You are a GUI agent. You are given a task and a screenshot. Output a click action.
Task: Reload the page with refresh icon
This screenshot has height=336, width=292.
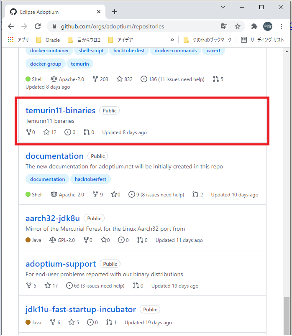tap(38, 26)
